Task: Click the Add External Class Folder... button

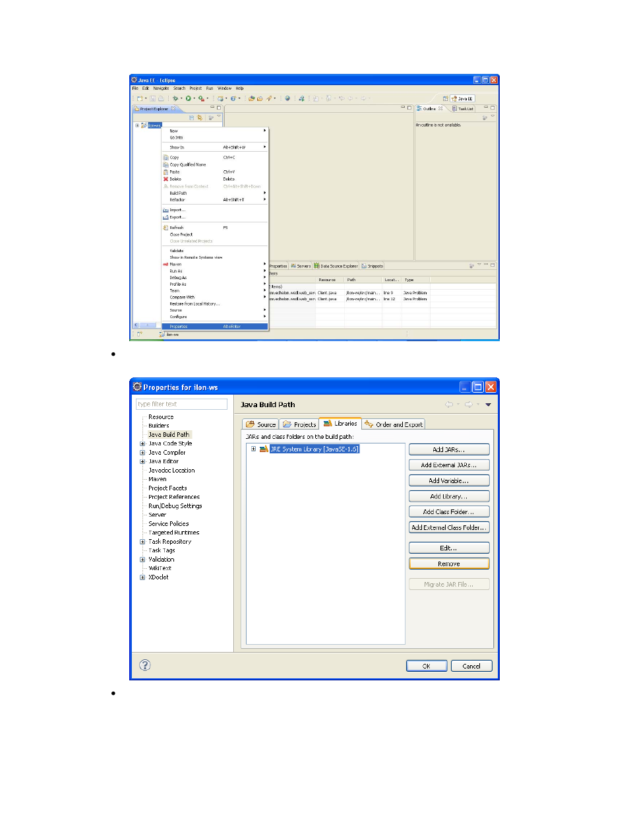Action: (x=449, y=528)
